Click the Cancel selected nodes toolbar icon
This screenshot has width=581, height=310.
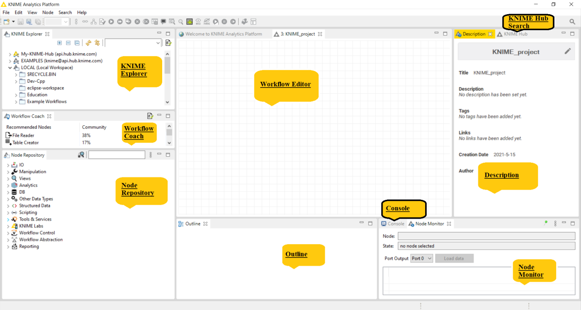point(137,21)
